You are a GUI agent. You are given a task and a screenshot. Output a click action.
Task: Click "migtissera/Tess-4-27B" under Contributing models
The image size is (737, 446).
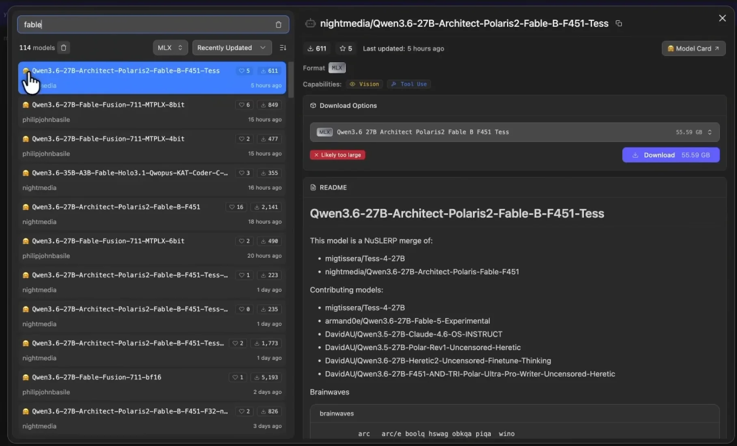pyautogui.click(x=365, y=308)
